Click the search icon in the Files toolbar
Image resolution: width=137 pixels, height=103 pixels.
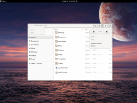(95, 26)
